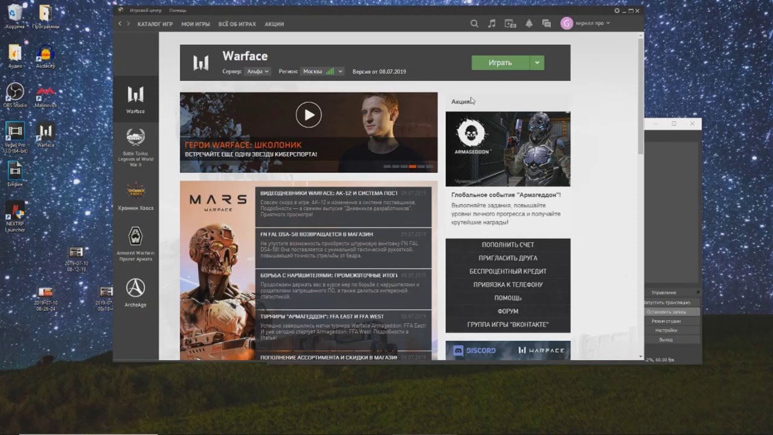Open Корзина desktop icon
The height and width of the screenshot is (435, 773).
coord(15,16)
